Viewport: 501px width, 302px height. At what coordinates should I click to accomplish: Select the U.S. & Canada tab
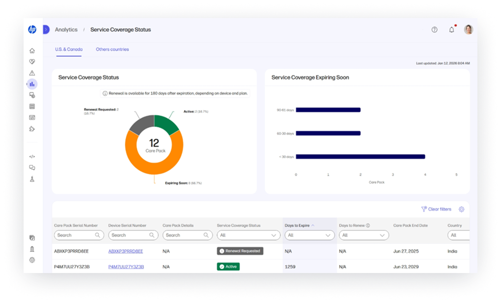[x=69, y=49]
